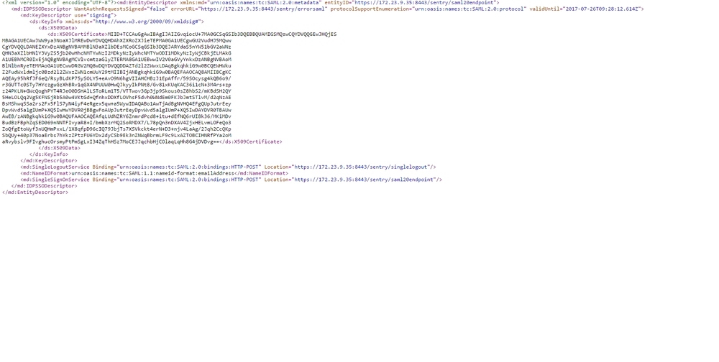Click the closing ds:X509Data tag
The width and height of the screenshot is (719, 362).
60,148
